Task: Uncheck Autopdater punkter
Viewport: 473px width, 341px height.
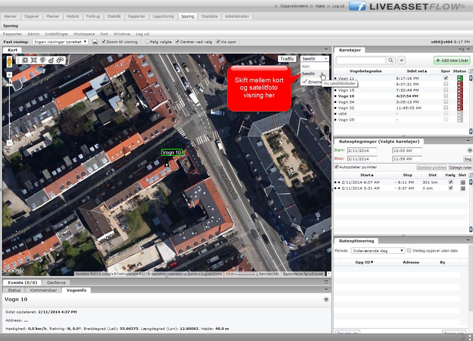Action: pyautogui.click(x=337, y=167)
